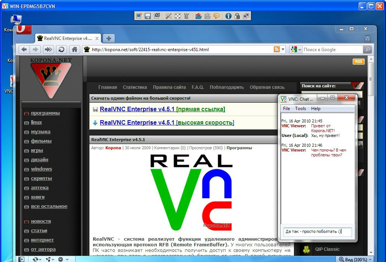Open Статистика in the site navigation
The image size is (386, 262).
(135, 87)
